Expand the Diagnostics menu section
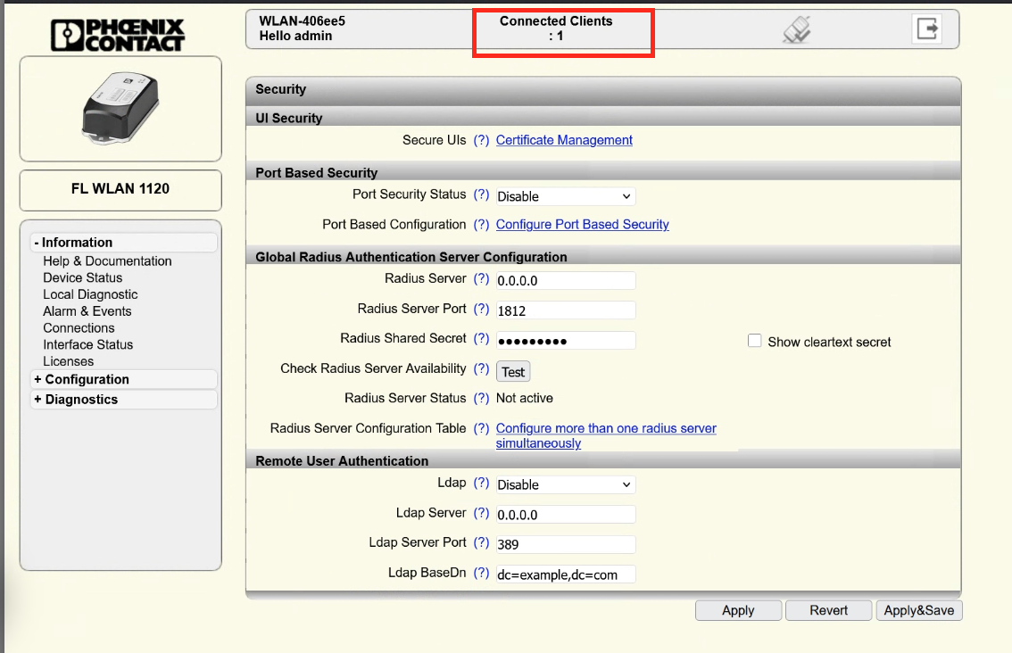The width and height of the screenshot is (1012, 653). point(80,400)
